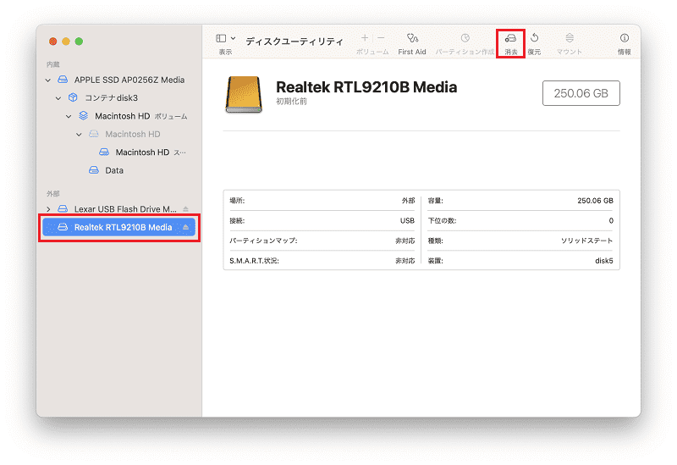Screen dimensions: 677x465
Task: Click the Data volume disk icon
Action: 94,170
